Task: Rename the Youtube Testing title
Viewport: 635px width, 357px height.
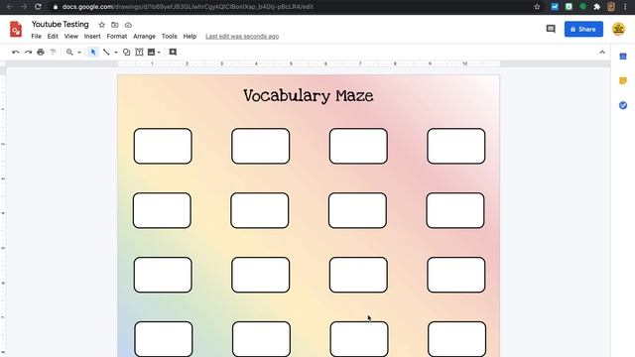Action: pos(60,24)
